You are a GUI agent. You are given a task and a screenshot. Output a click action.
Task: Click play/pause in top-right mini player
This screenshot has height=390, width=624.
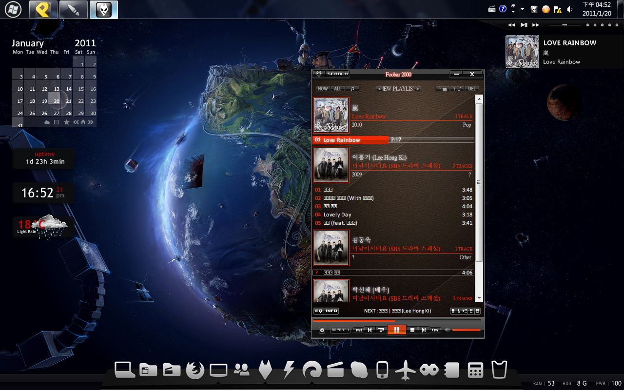pos(524,25)
